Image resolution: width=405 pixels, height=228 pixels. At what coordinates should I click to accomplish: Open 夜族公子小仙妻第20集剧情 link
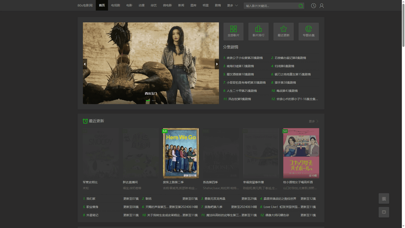point(245,58)
